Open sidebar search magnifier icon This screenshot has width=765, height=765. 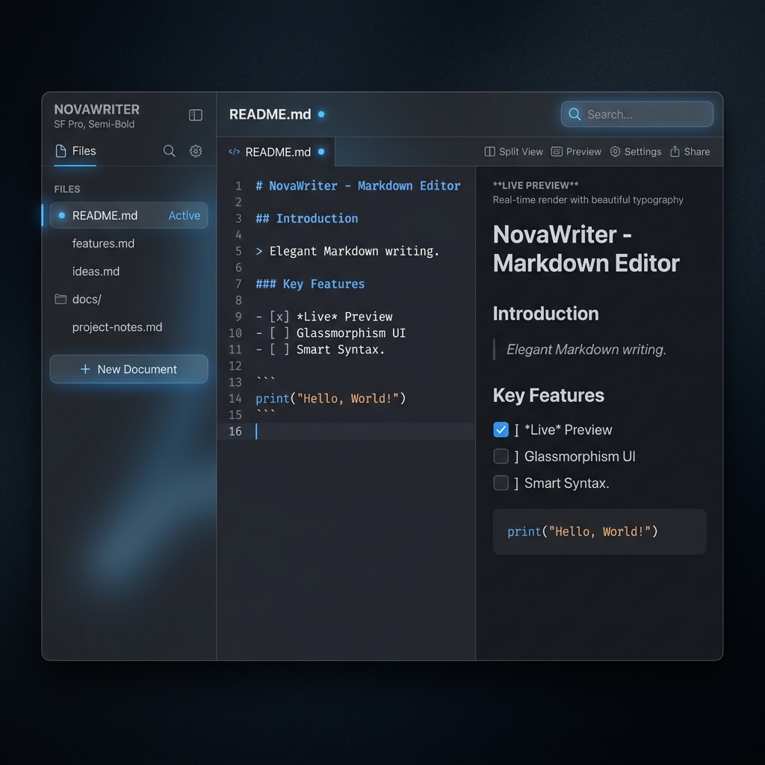tap(169, 151)
